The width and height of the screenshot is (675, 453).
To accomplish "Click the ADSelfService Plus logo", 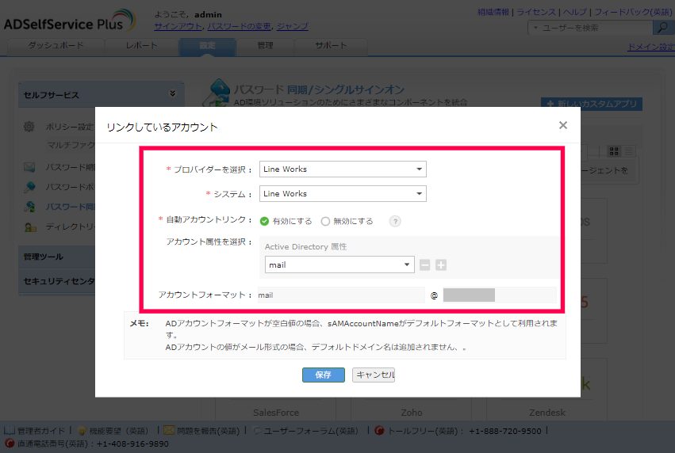I will coord(70,21).
